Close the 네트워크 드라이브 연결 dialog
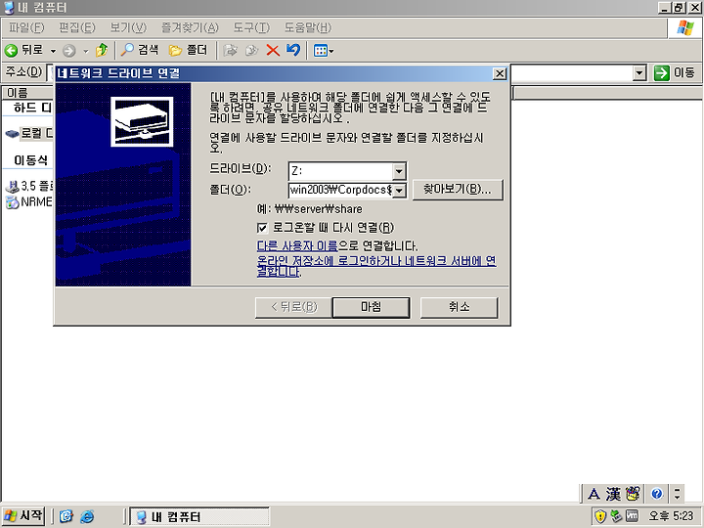704x528 pixels. 500,73
